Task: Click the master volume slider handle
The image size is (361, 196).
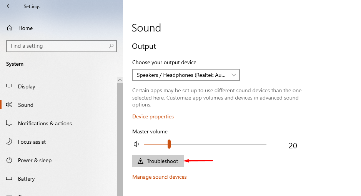Action: point(169,144)
